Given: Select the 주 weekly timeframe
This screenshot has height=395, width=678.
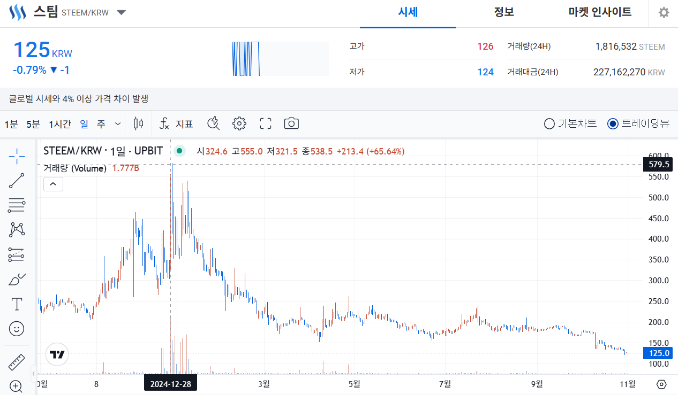Looking at the screenshot, I should click(101, 124).
